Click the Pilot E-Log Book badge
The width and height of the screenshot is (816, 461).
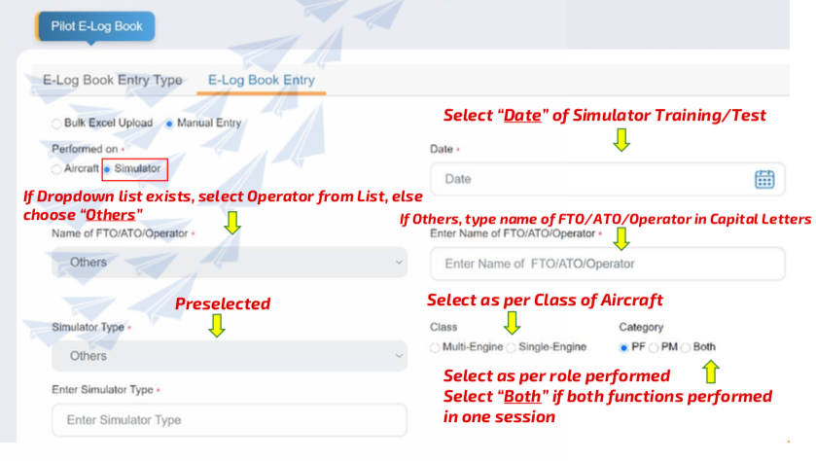(95, 26)
